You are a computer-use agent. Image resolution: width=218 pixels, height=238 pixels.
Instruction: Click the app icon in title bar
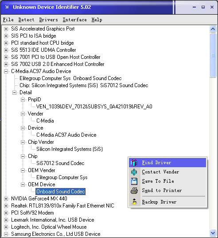pyautogui.click(x=7, y=7)
